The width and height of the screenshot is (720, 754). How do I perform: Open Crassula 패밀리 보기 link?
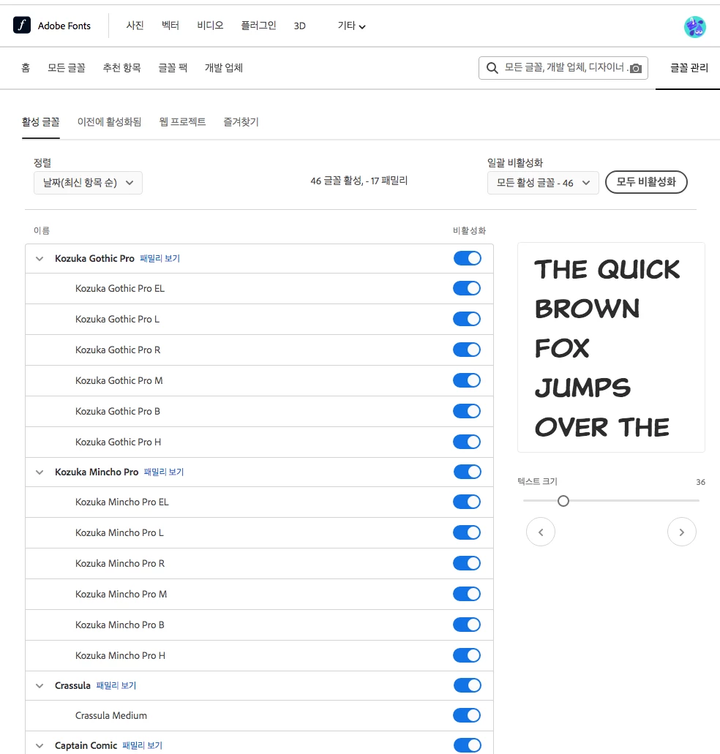pos(116,686)
